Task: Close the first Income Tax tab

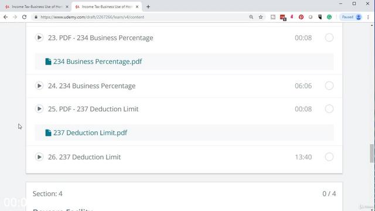Action: [x=67, y=6]
